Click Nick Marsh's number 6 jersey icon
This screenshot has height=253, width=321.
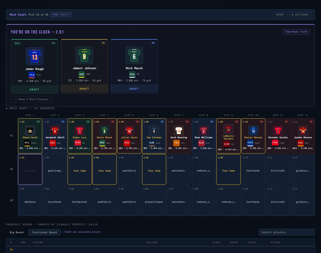[134, 55]
